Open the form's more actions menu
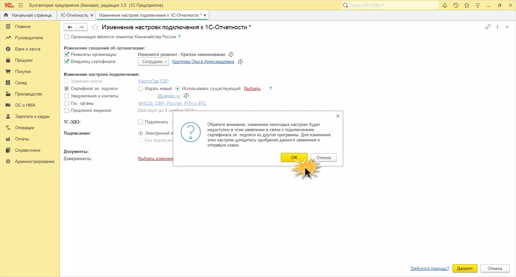 (497, 27)
